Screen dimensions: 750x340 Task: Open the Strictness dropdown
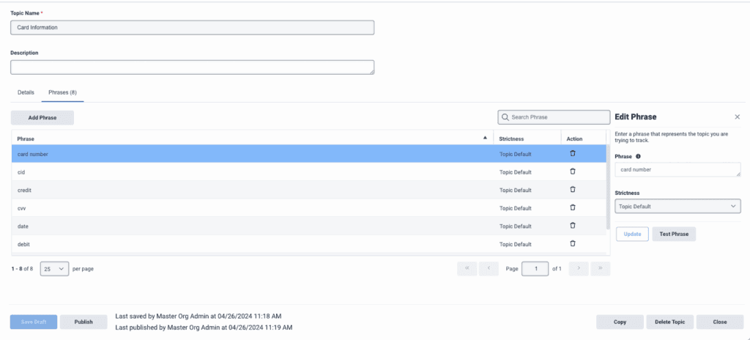coord(677,207)
